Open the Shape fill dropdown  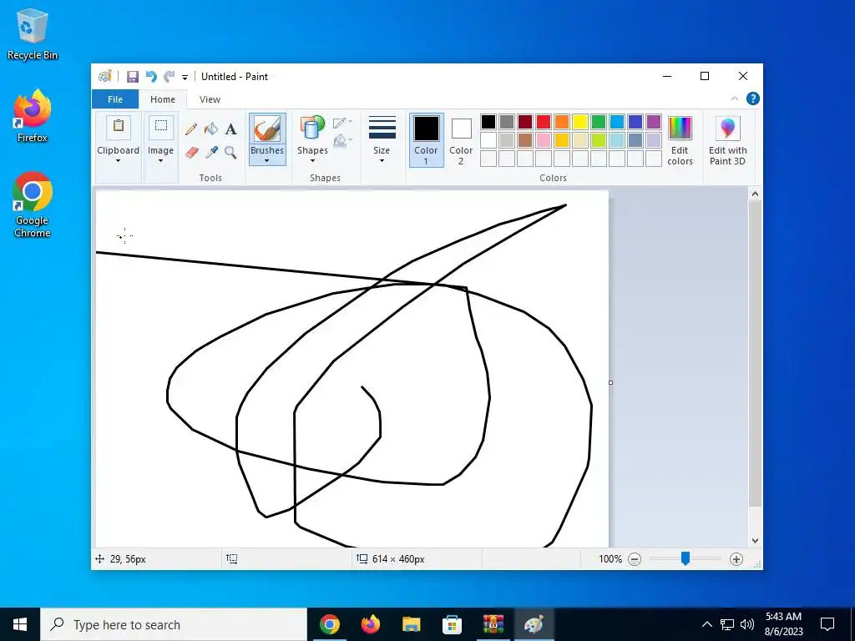click(x=341, y=141)
